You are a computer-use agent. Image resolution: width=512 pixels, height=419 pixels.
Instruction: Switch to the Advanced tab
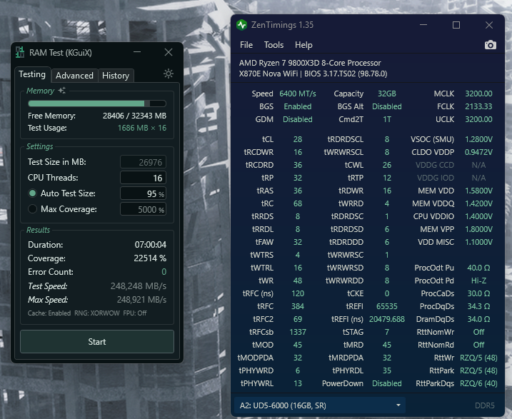[x=74, y=75]
